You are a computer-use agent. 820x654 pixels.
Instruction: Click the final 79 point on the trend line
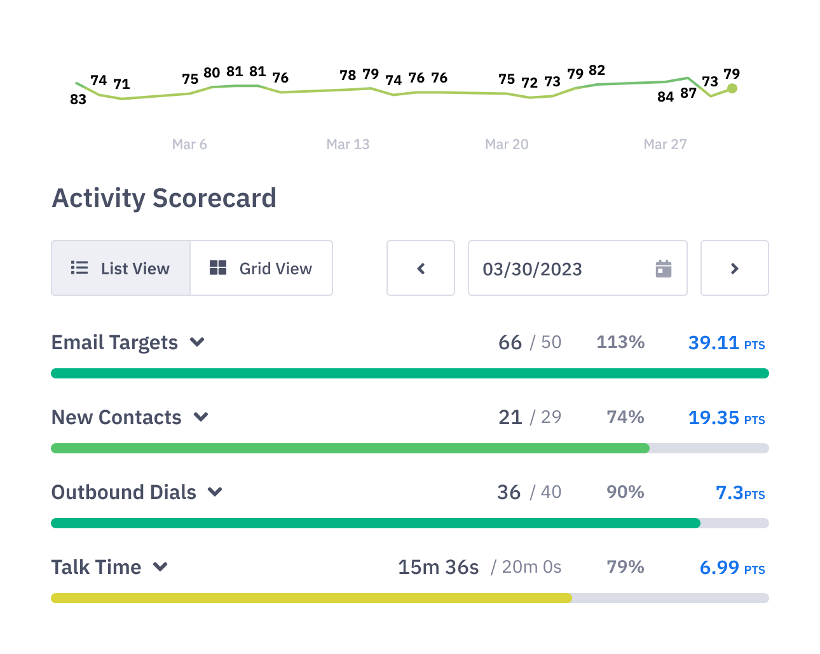(732, 88)
